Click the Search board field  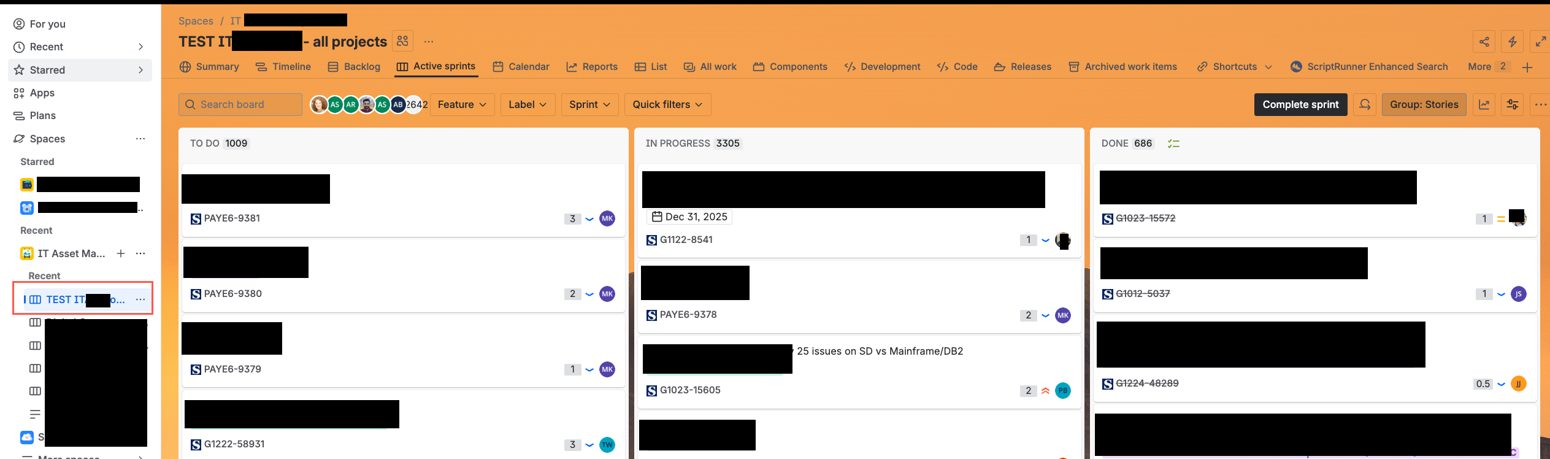[240, 104]
